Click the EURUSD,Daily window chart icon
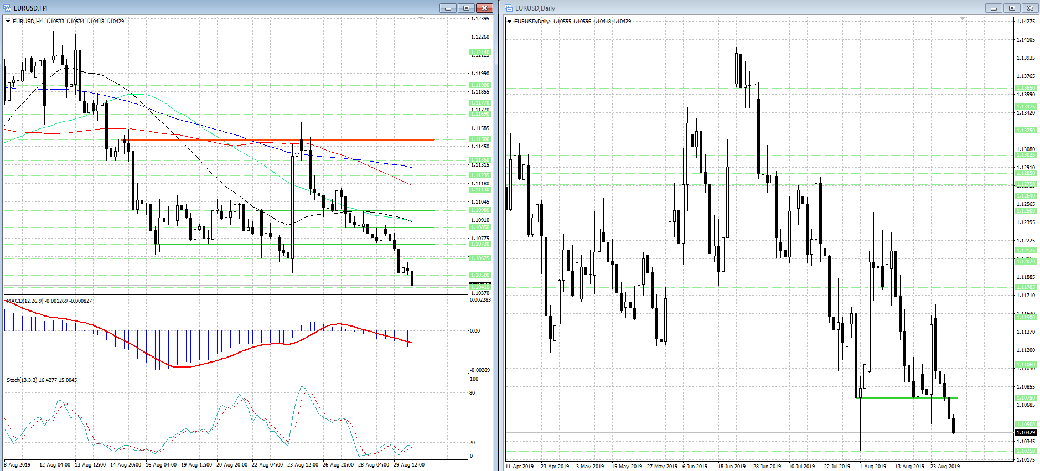The image size is (1040, 471). pyautogui.click(x=509, y=8)
